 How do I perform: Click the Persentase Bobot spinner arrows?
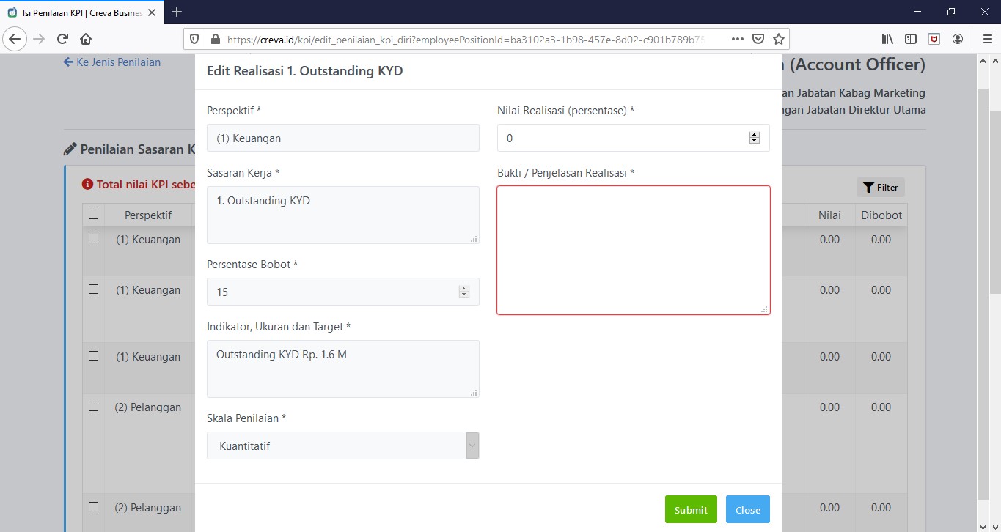[463, 292]
